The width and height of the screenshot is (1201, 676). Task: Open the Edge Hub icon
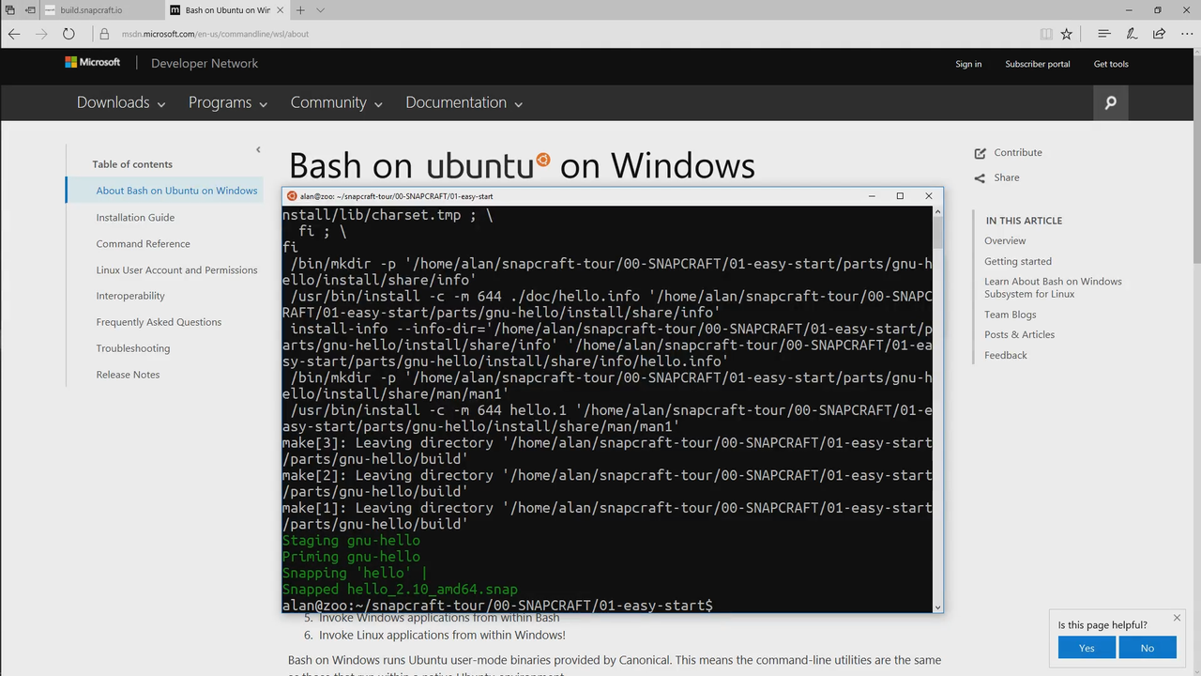point(1104,34)
